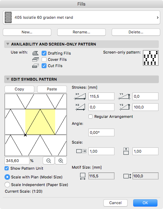Toggle the Regular Arrangement checkbox
The image size is (163, 209).
91,116
